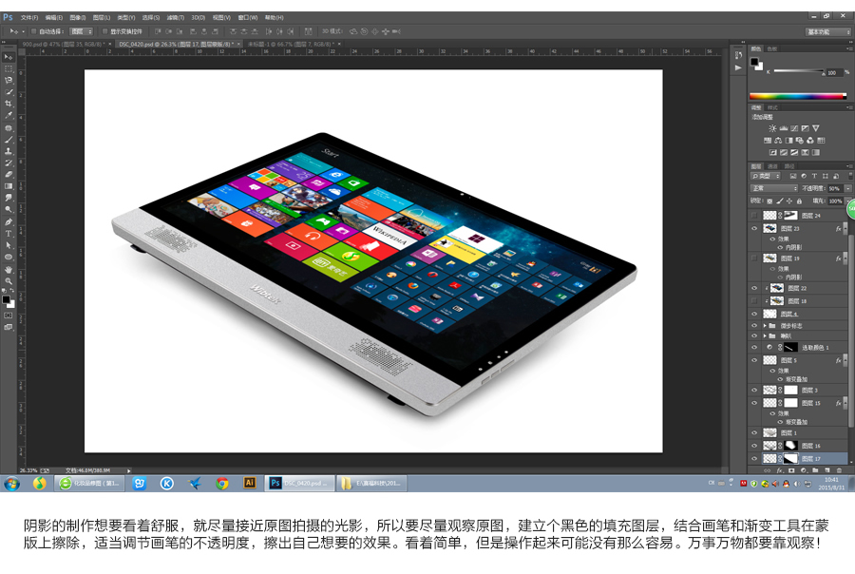The image size is (855, 574).
Task: Open the 滤镜(T) menu
Action: click(x=175, y=17)
